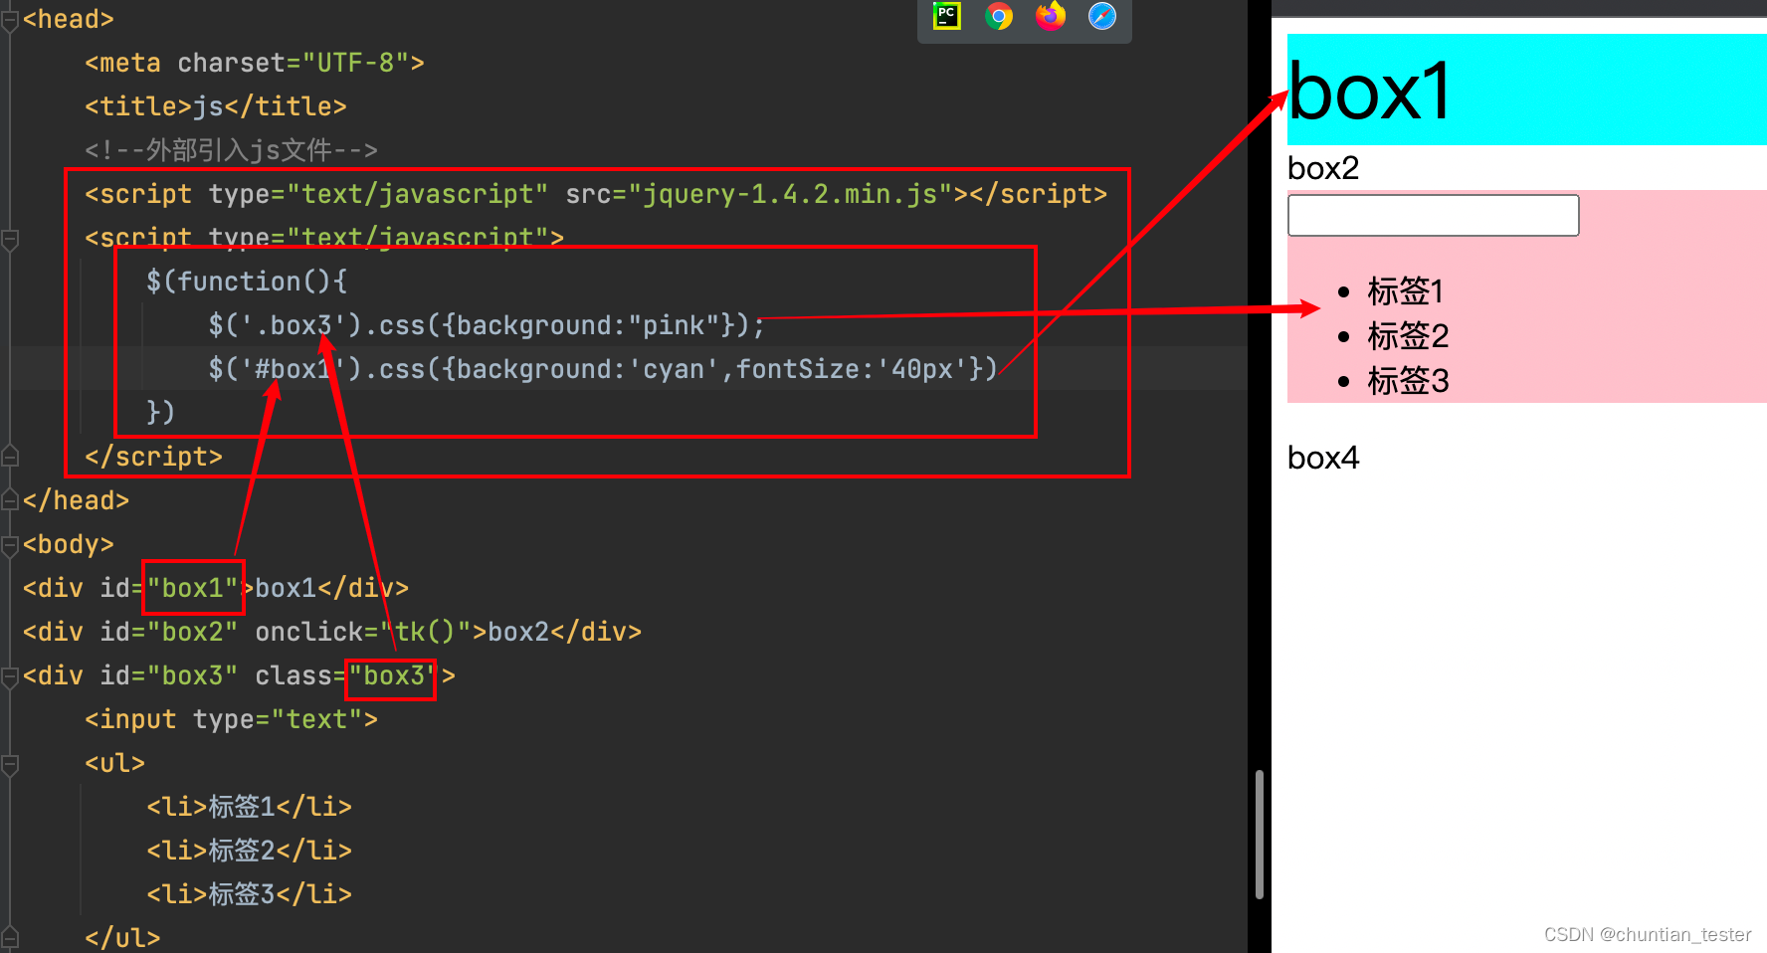Click list item 标签1 in preview
Viewport: 1767px width, 953px height.
1405,291
